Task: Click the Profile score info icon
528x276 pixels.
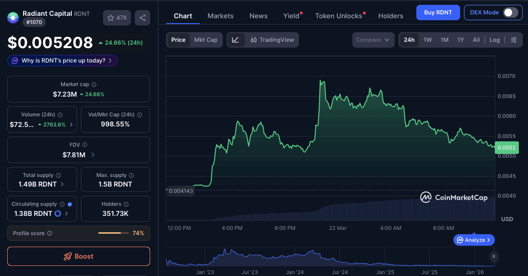Action: pyautogui.click(x=50, y=233)
